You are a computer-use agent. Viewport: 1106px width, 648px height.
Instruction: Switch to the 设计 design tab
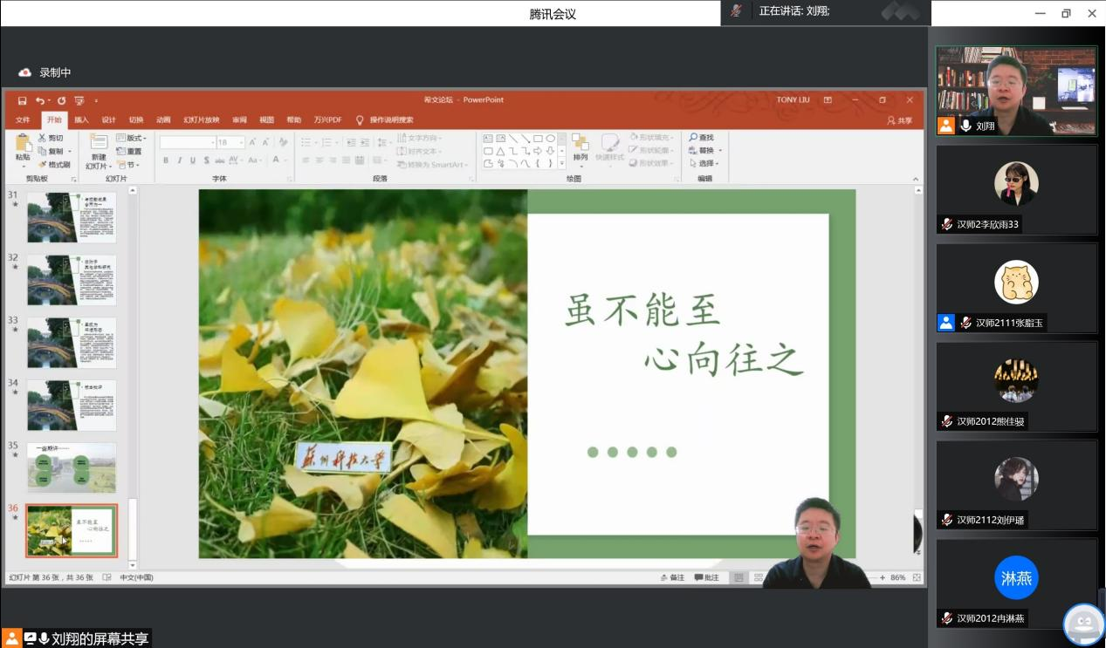108,120
